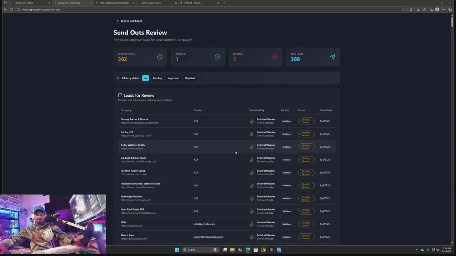The image size is (456, 256).
Task: Select the All status filter
Action: pyautogui.click(x=145, y=78)
